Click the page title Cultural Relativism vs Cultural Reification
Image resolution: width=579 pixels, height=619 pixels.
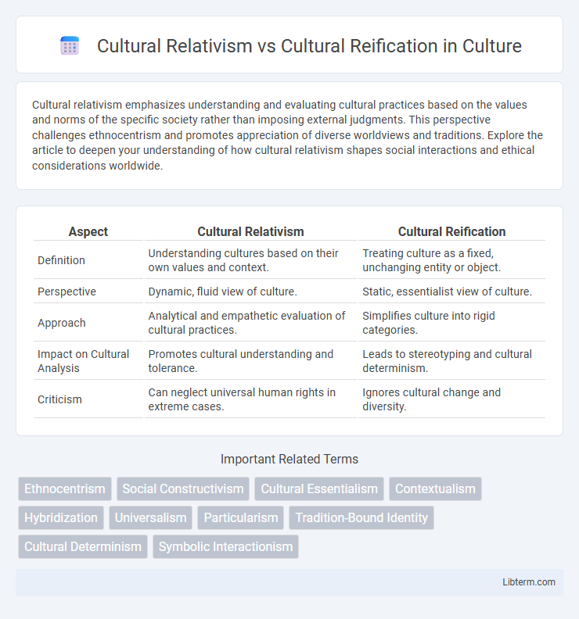pos(309,46)
